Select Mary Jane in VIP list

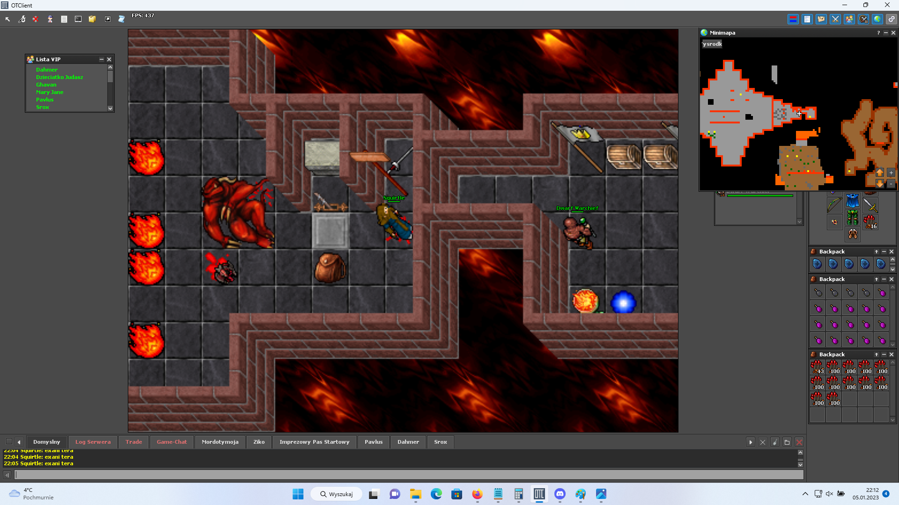coord(50,92)
